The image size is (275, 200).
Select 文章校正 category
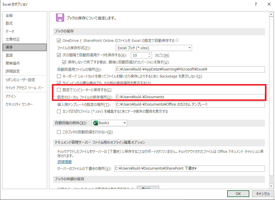[x=25, y=39]
